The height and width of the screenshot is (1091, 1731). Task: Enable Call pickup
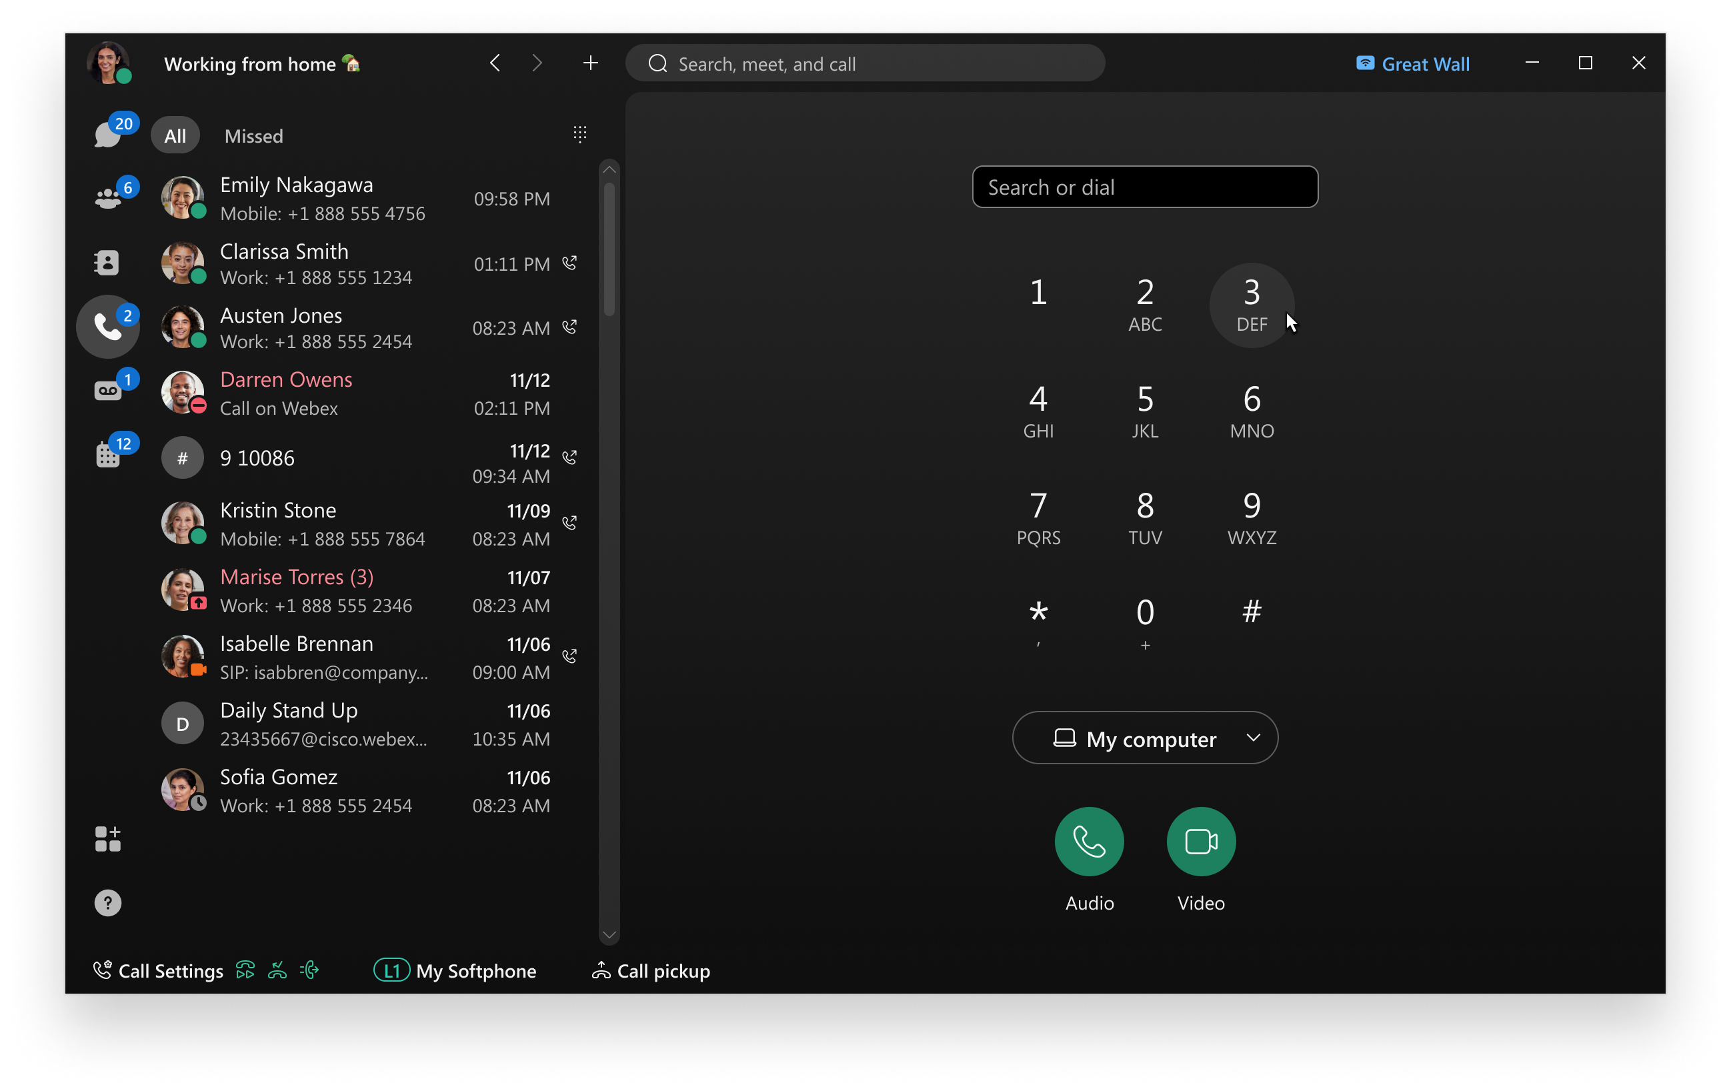tap(651, 970)
